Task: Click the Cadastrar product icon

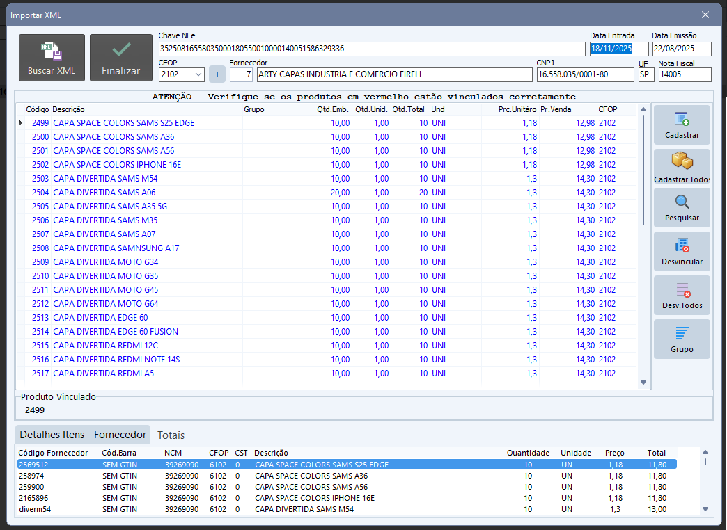Action: point(682,125)
